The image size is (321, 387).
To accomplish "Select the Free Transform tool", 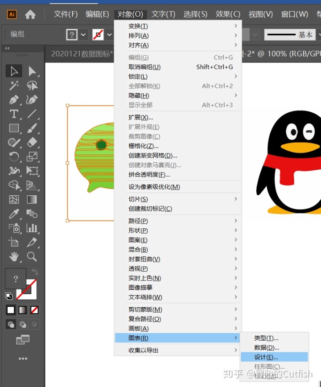I will [32, 171].
